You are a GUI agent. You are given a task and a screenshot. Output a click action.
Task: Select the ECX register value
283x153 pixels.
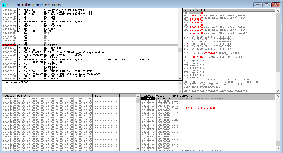(196, 16)
